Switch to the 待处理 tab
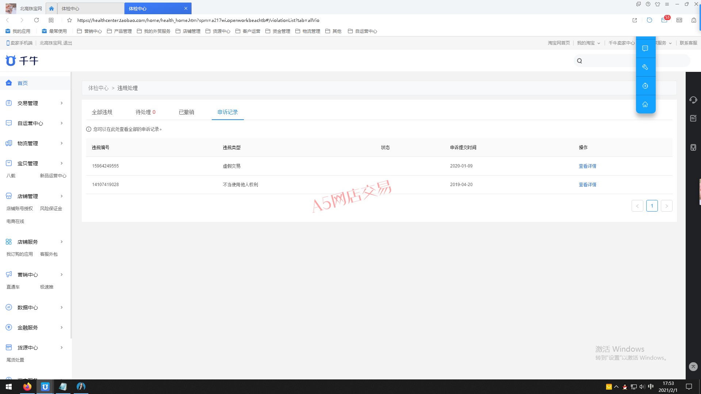This screenshot has width=701, height=394. click(145, 112)
